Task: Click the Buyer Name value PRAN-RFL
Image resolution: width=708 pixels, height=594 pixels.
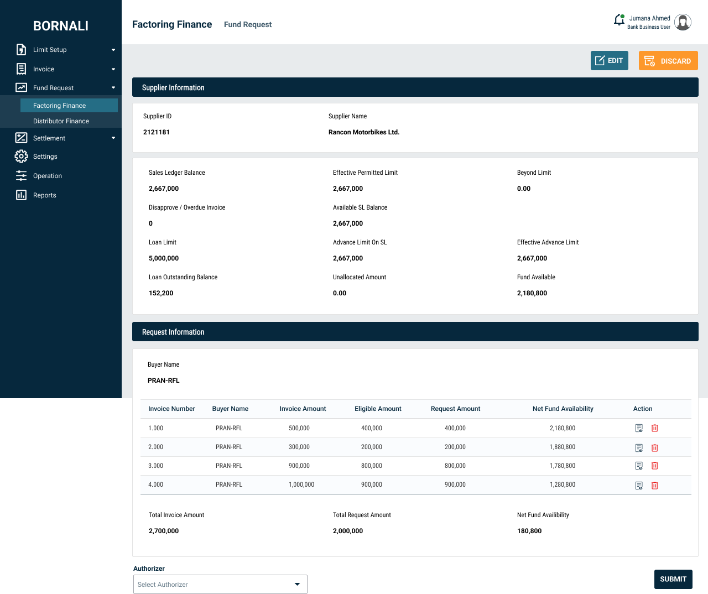Action: point(164,381)
